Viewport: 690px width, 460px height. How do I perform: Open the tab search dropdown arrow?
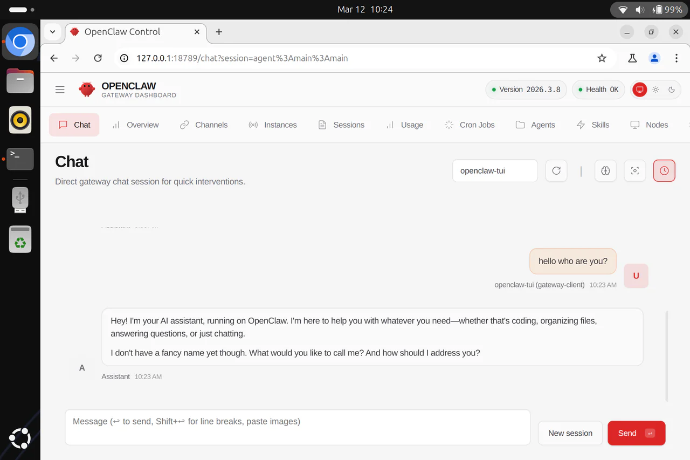click(x=52, y=32)
